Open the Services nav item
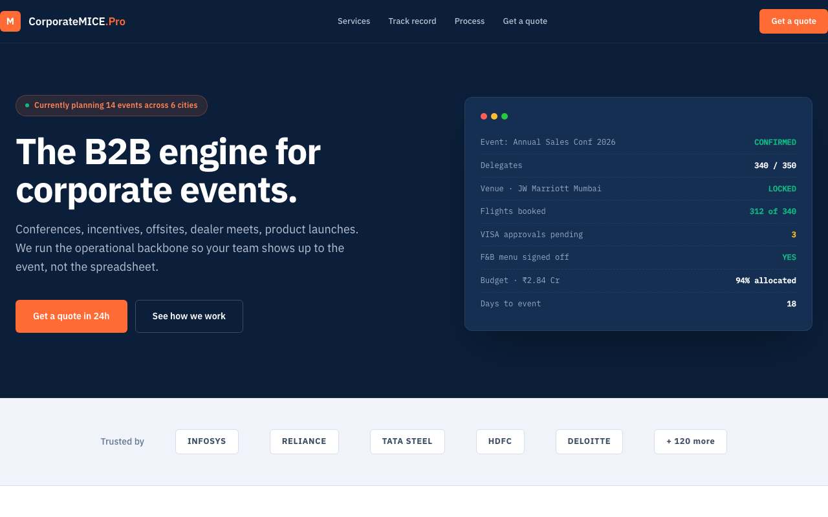This screenshot has height=517, width=828. (x=354, y=21)
